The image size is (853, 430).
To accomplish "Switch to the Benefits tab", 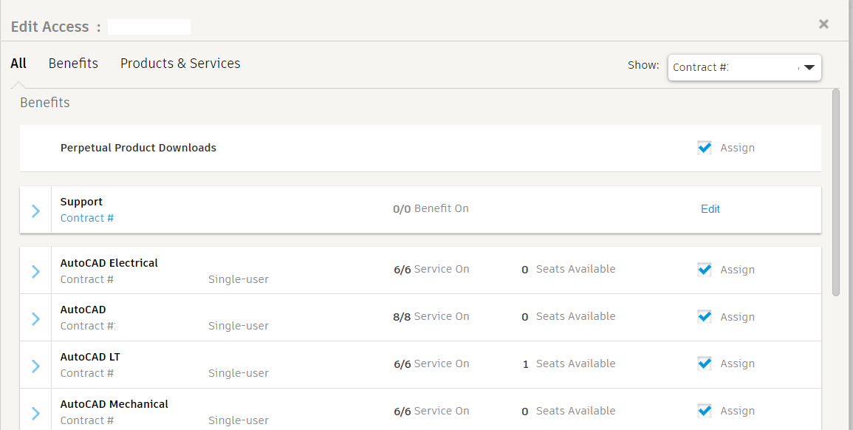I will point(73,64).
